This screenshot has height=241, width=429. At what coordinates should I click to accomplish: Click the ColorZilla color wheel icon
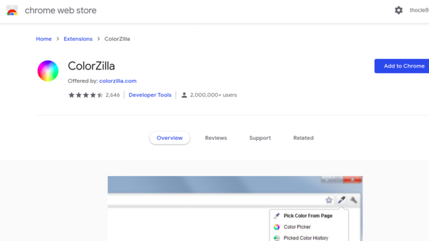coord(48,71)
